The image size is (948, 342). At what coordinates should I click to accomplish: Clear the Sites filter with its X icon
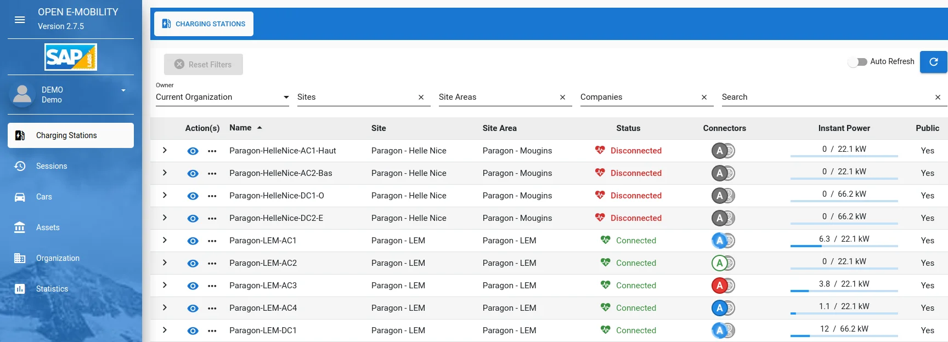click(x=421, y=98)
